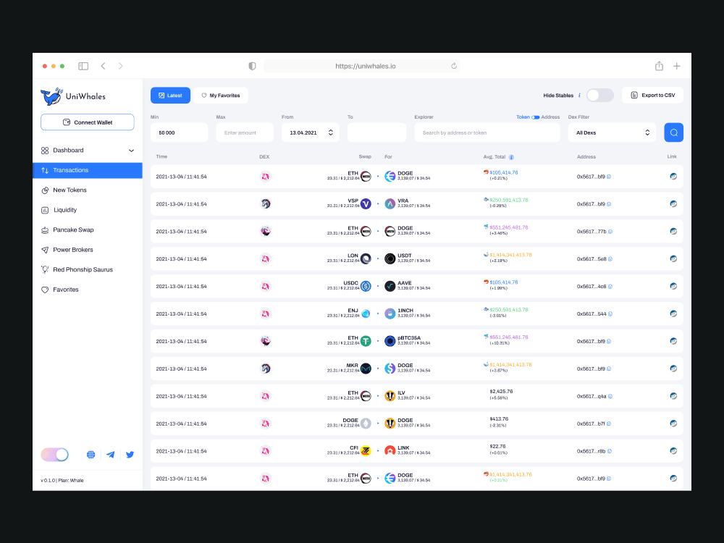The height and width of the screenshot is (543, 724).
Task: Click the $413.76 total value
Action: (x=499, y=419)
